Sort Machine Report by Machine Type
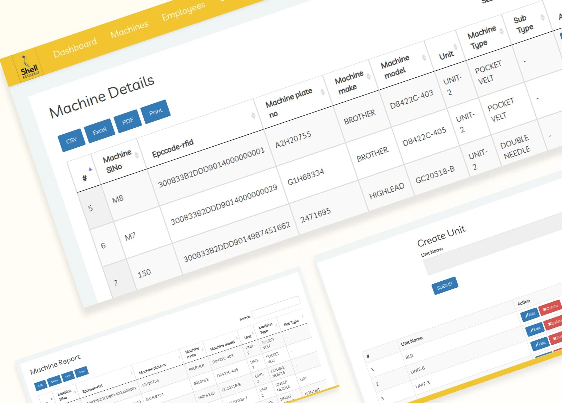This screenshot has height=403, width=562. (x=276, y=325)
